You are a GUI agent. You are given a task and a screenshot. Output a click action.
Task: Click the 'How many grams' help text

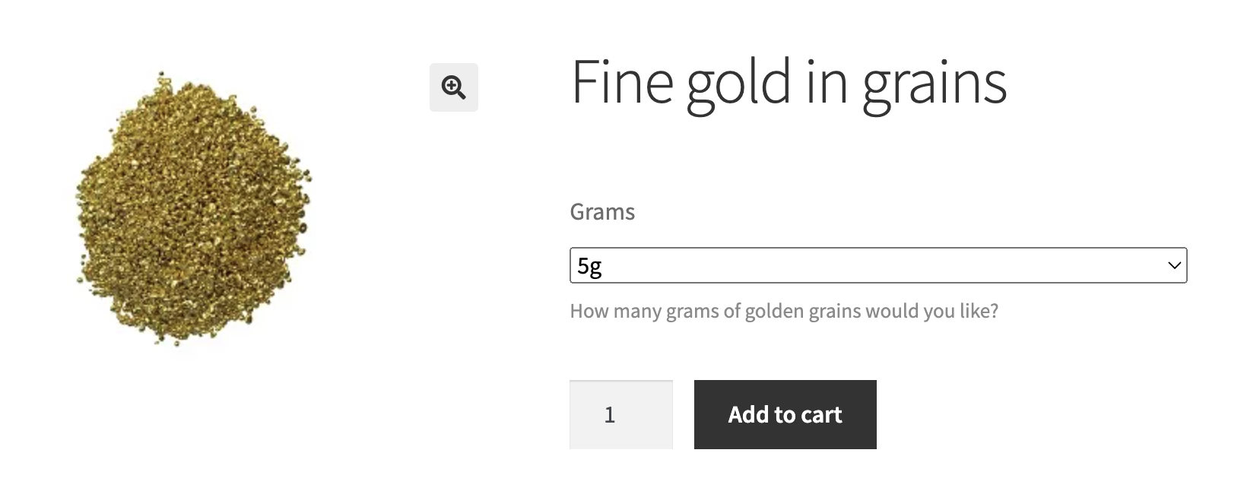(x=784, y=311)
